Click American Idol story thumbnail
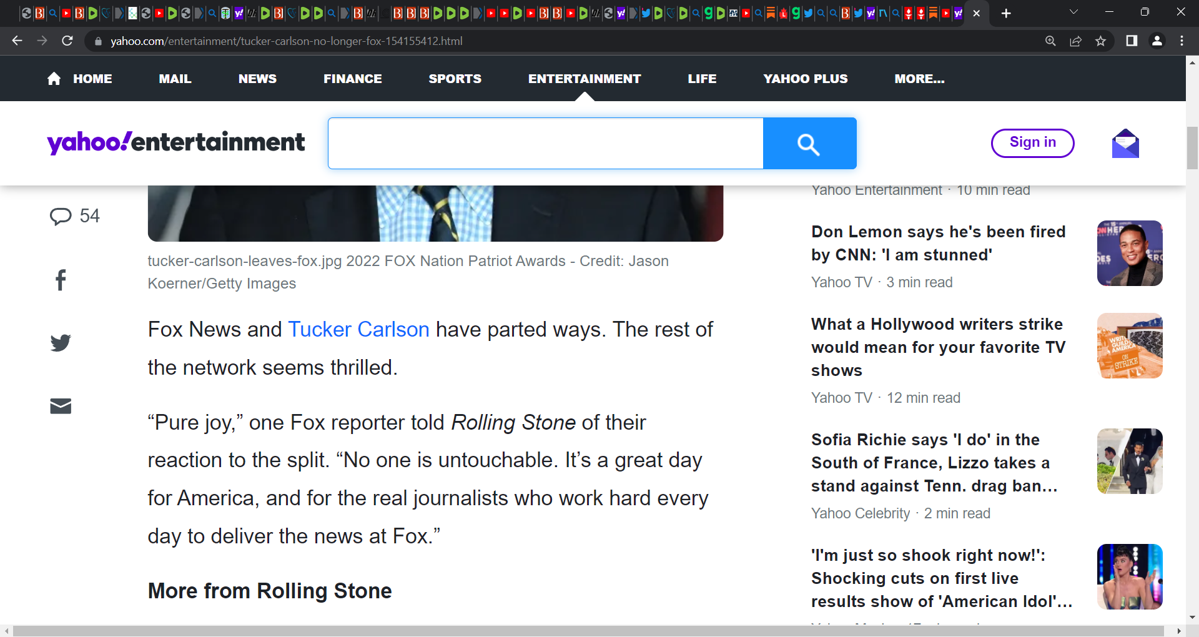The image size is (1199, 637). pos(1130,576)
